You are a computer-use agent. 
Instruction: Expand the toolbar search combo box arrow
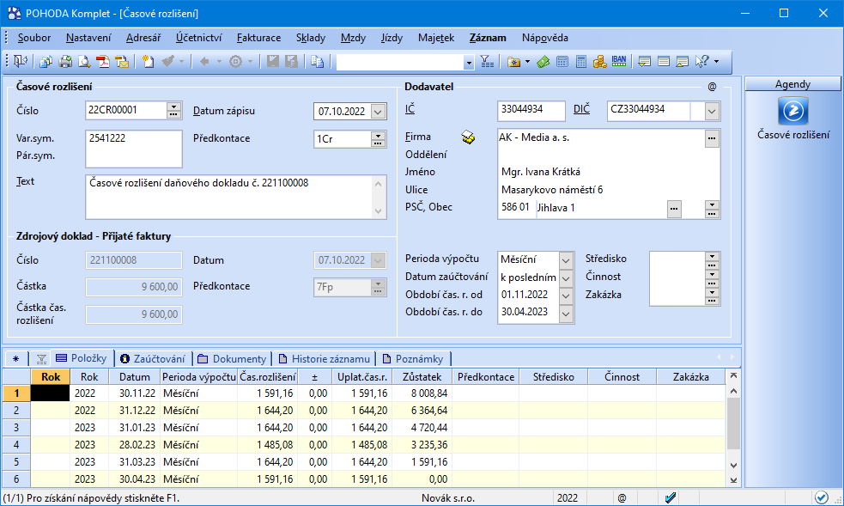coord(469,63)
